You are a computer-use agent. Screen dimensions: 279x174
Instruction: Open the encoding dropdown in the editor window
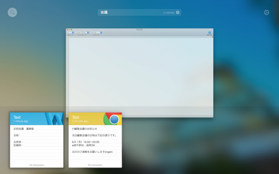coord(82,32)
